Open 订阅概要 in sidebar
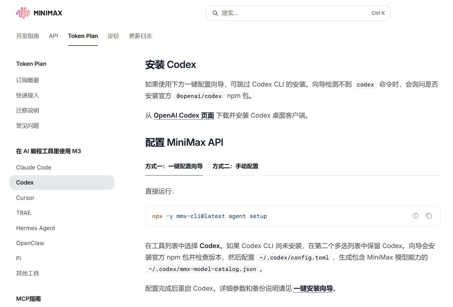453x307 pixels. tap(28, 80)
